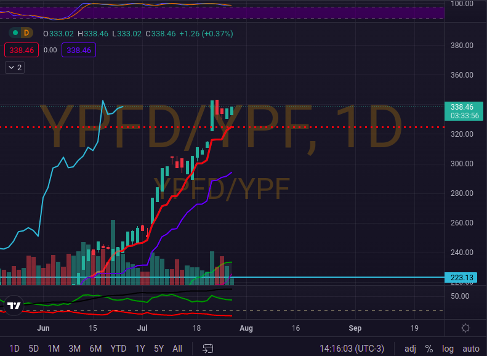
Task: Expand the collapsed indicators legend labeled 2
Action: [15, 67]
